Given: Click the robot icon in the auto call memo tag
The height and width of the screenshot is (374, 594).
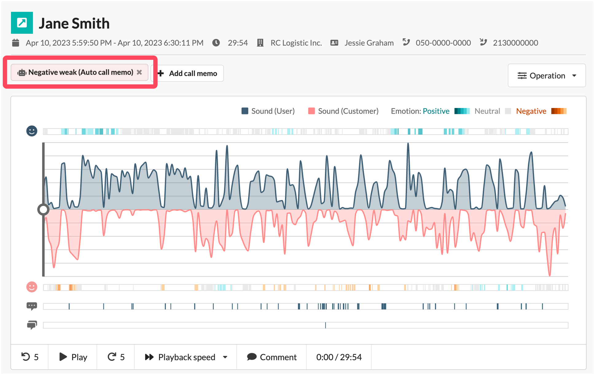Looking at the screenshot, I should click(22, 73).
